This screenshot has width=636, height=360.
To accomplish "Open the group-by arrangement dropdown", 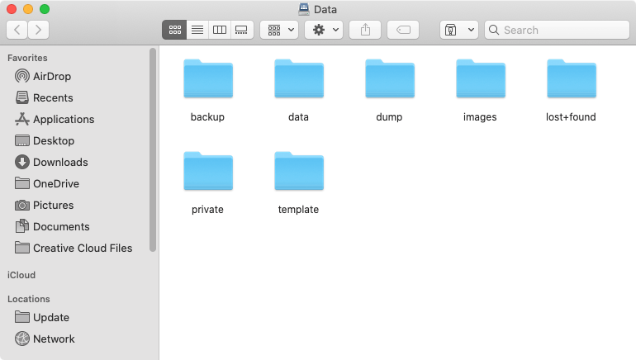I will 279,30.
